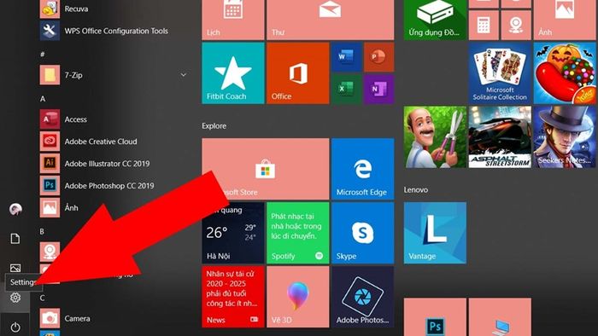Image resolution: width=598 pixels, height=336 pixels.
Task: Open Microsoft Solitaire Collection tile
Action: coord(500,73)
